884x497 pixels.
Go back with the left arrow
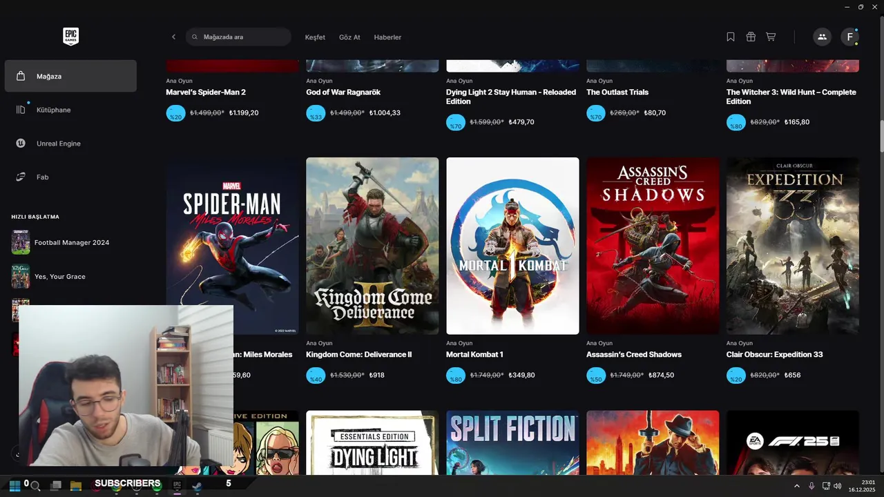[173, 37]
